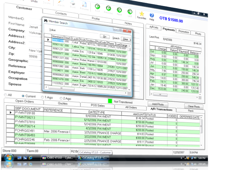226x170 pixels.
Task: Go to the First record using green arrow
Action: coord(97,7)
